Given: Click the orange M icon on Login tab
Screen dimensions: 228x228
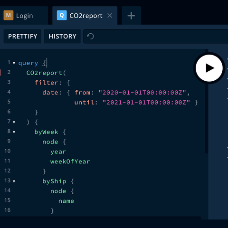Looking at the screenshot, I should (x=9, y=15).
